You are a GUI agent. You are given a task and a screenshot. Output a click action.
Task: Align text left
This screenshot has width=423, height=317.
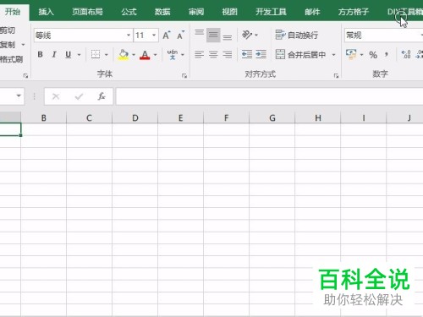pyautogui.click(x=199, y=54)
